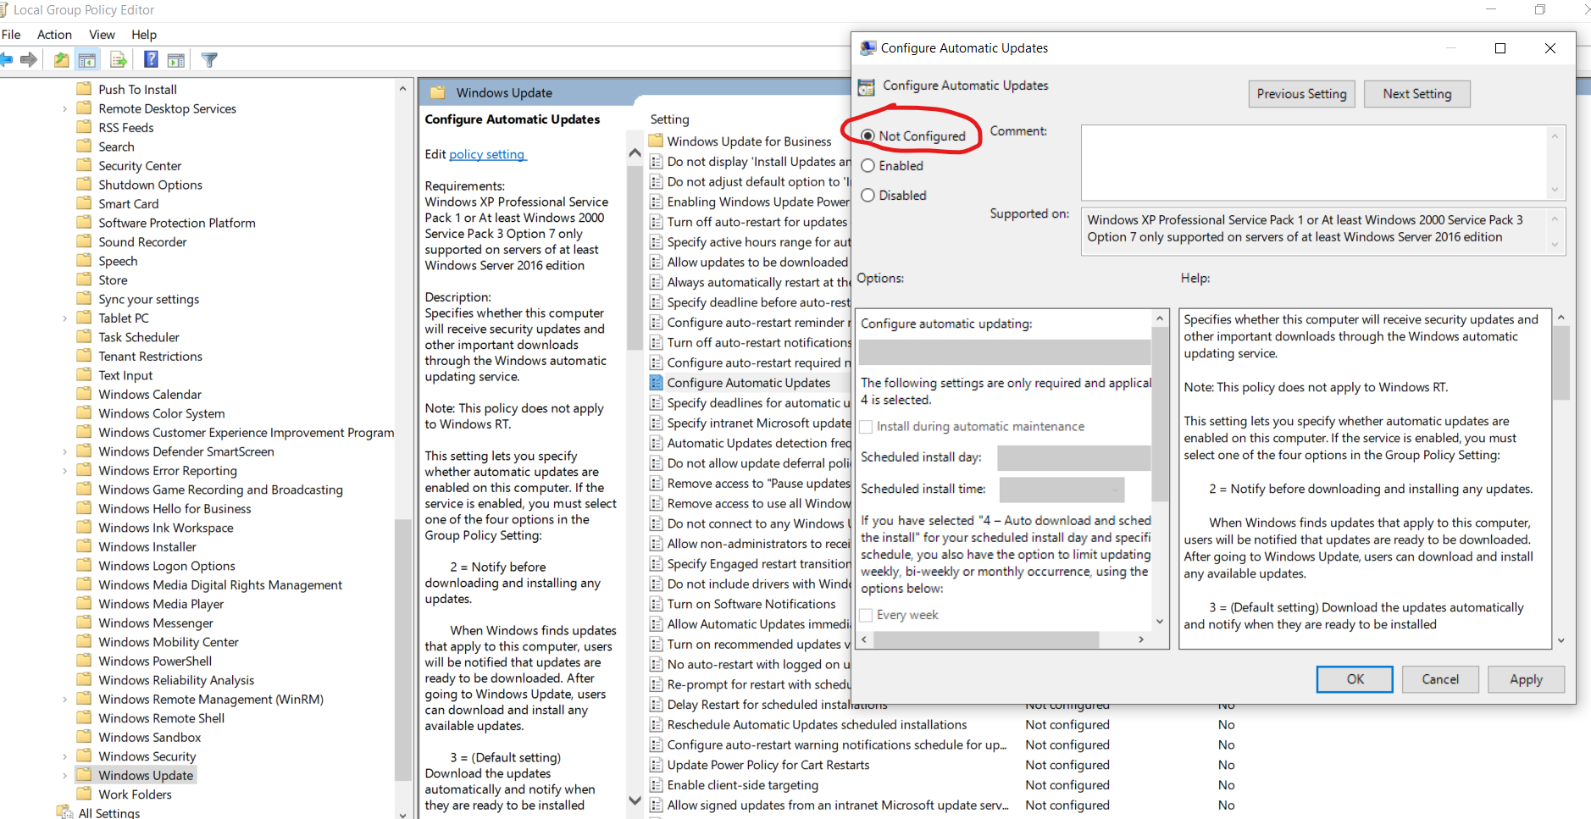
Task: Open the Configure automatic updating dropdown
Action: point(1005,352)
